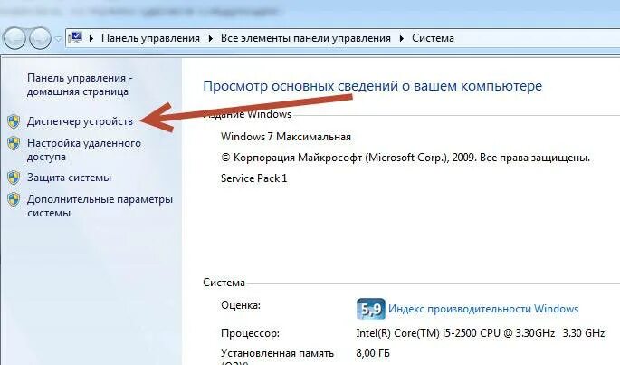Click the 5,9 performance score badge
620x365 pixels.
(x=370, y=309)
